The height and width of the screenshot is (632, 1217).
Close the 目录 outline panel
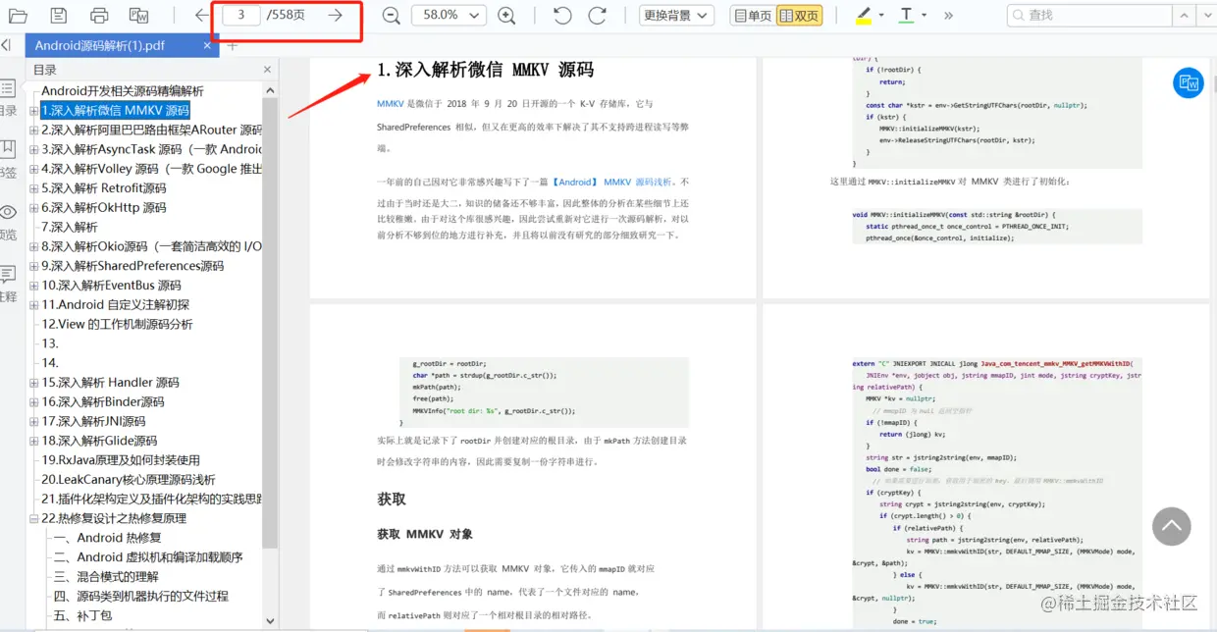click(x=267, y=70)
